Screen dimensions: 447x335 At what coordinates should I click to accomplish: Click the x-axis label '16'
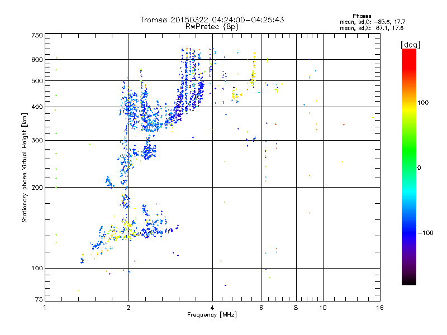click(380, 308)
